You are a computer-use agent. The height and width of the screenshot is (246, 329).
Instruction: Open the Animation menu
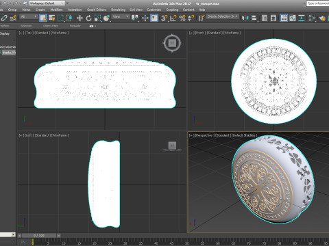(x=75, y=10)
